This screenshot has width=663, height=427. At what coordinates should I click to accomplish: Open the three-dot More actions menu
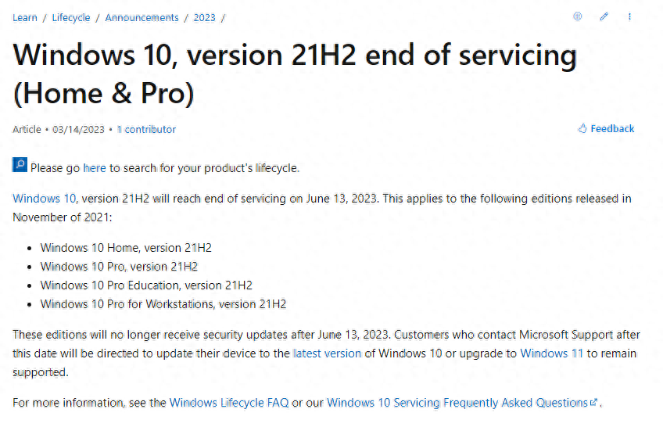click(630, 16)
